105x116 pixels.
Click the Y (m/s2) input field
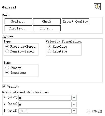pyautogui.click(x=45, y=104)
